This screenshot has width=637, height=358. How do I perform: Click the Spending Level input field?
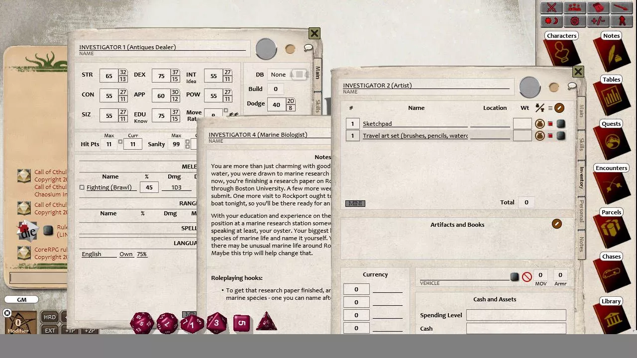[516, 315]
